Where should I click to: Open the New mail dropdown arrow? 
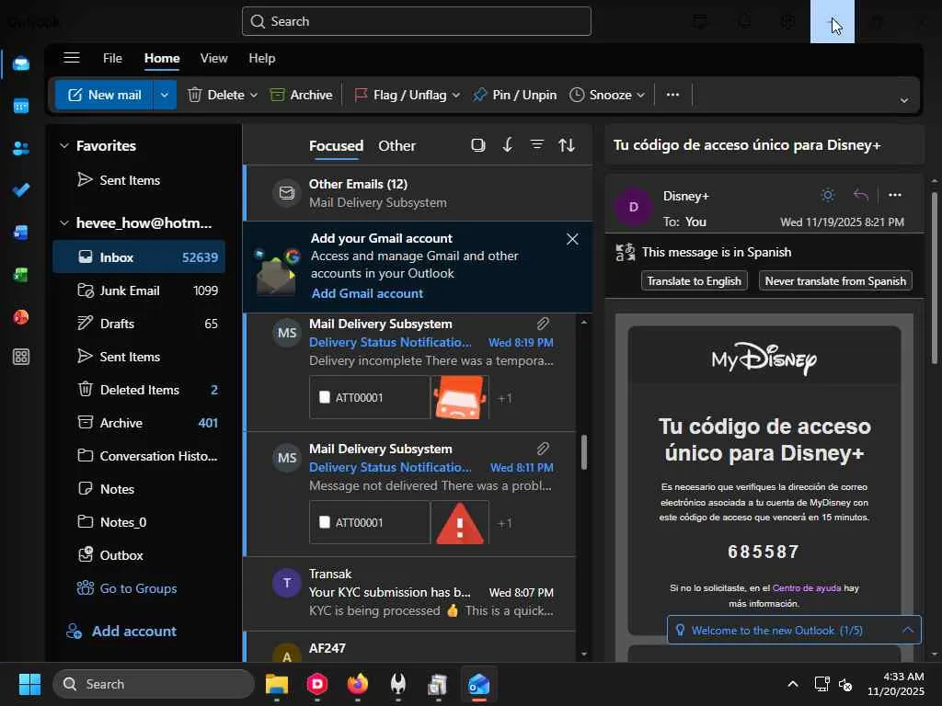tap(164, 95)
